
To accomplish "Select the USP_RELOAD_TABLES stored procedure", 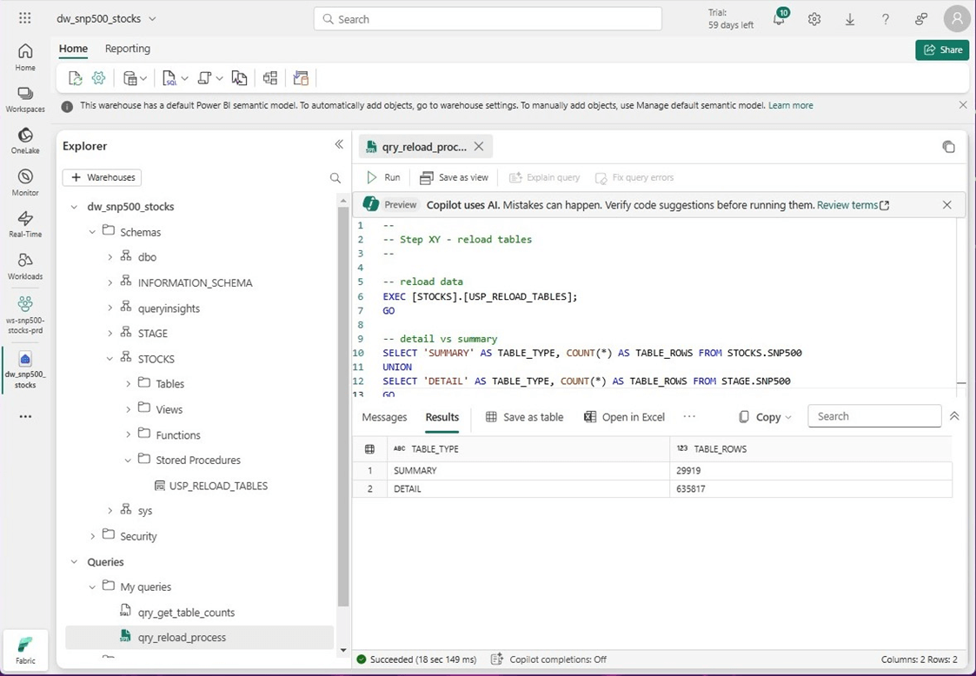I will click(x=218, y=486).
